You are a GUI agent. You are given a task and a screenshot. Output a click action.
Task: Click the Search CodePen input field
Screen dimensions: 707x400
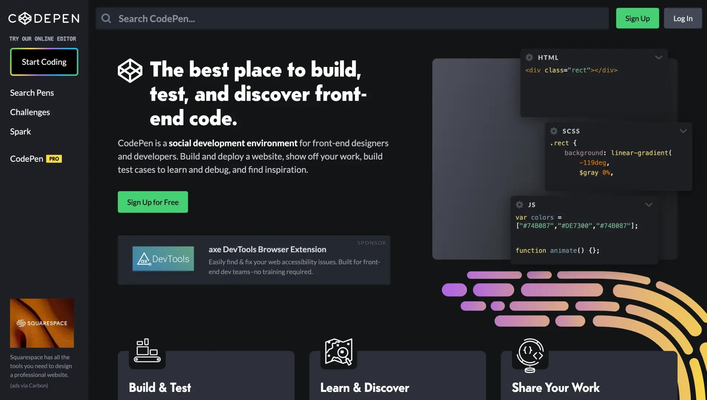[352, 18]
